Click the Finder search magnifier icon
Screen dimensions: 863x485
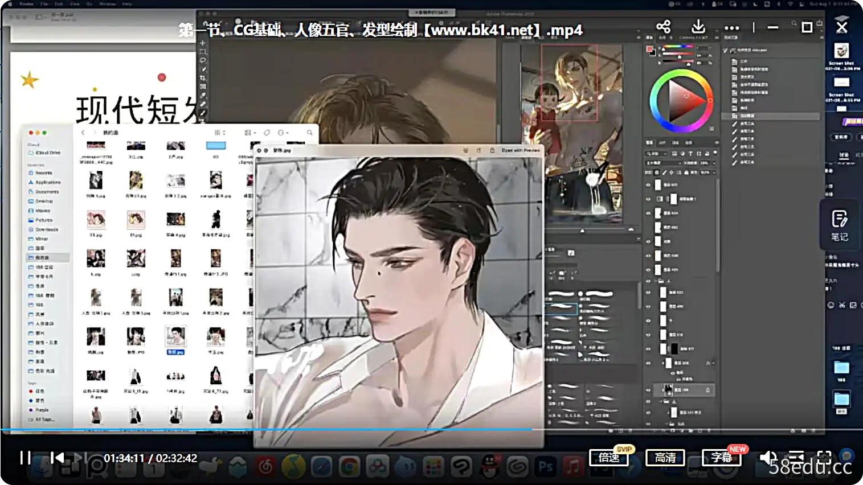(310, 133)
